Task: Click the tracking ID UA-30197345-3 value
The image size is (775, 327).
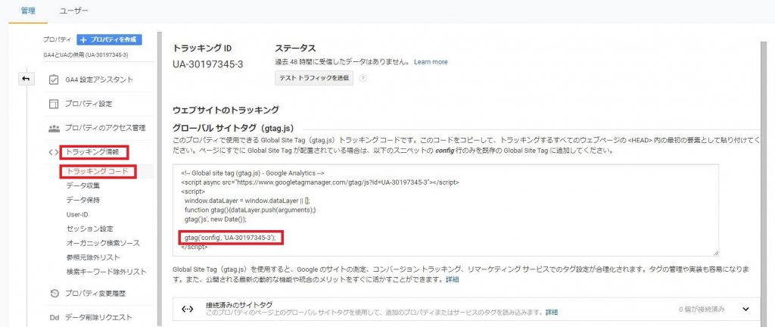Action: click(207, 64)
